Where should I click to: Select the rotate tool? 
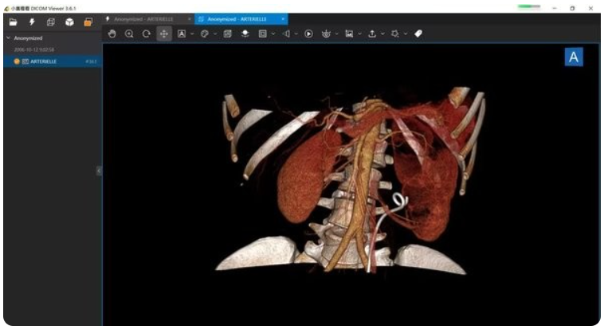146,33
